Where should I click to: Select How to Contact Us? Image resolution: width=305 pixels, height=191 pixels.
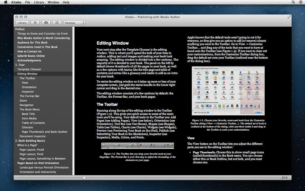coord(29,52)
